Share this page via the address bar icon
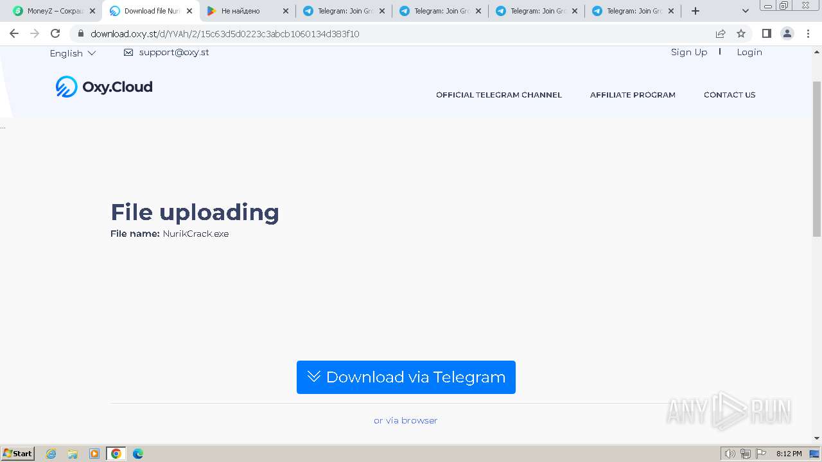 (721, 33)
